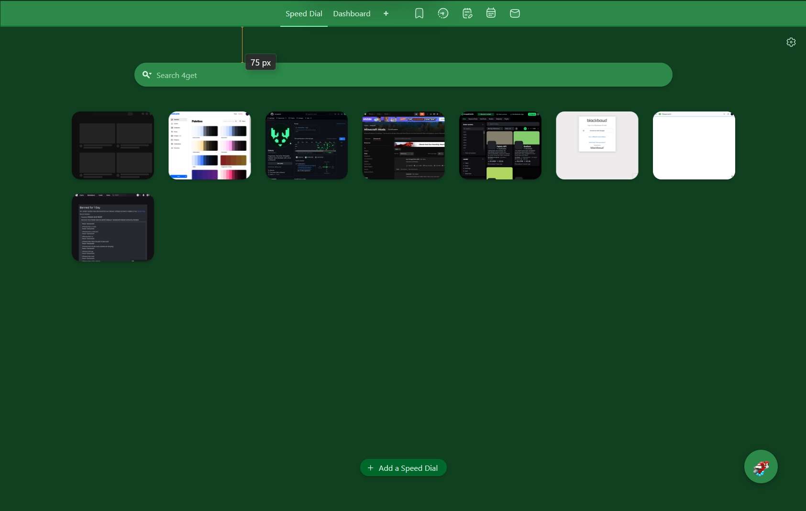Open the Minecraft Mods speed dial thumbnail

(403, 145)
